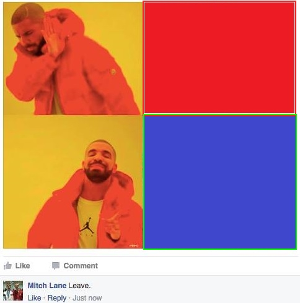The image size is (300, 303).
Task: Click the small watermark in the bottom panel
Action: click(x=133, y=245)
